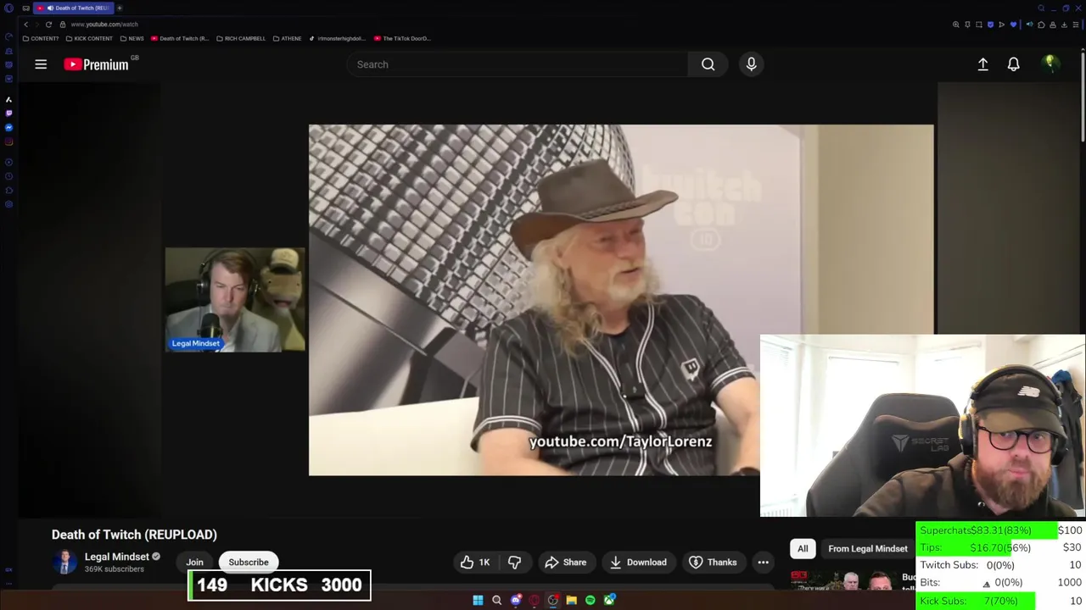Open the Windows Start menu
This screenshot has height=610, width=1086.
[x=478, y=600]
